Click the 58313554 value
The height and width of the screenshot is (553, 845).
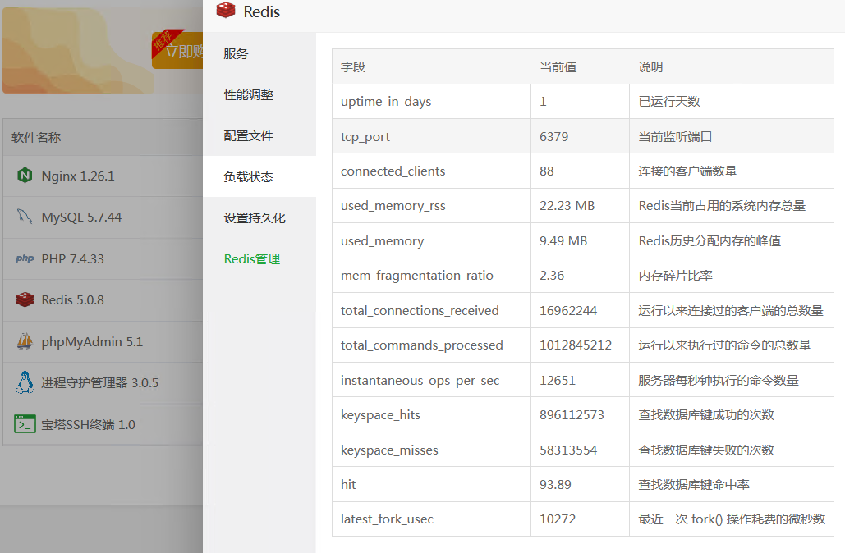pyautogui.click(x=568, y=450)
